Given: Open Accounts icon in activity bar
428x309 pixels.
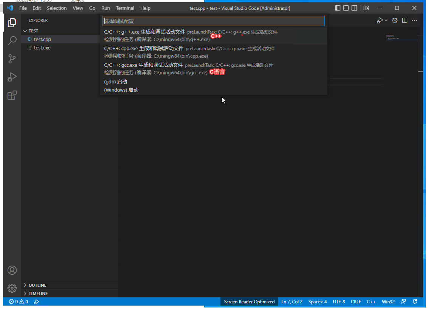Looking at the screenshot, I should (x=12, y=270).
